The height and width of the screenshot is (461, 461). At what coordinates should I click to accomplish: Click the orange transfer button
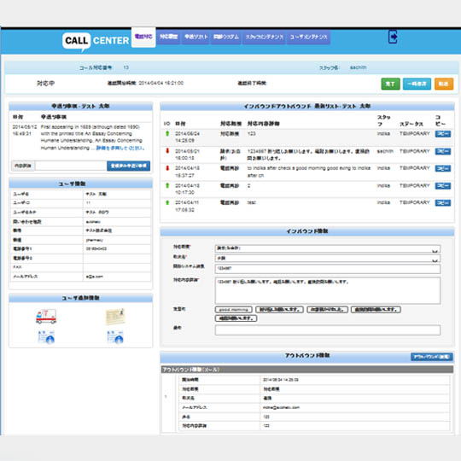(444, 84)
